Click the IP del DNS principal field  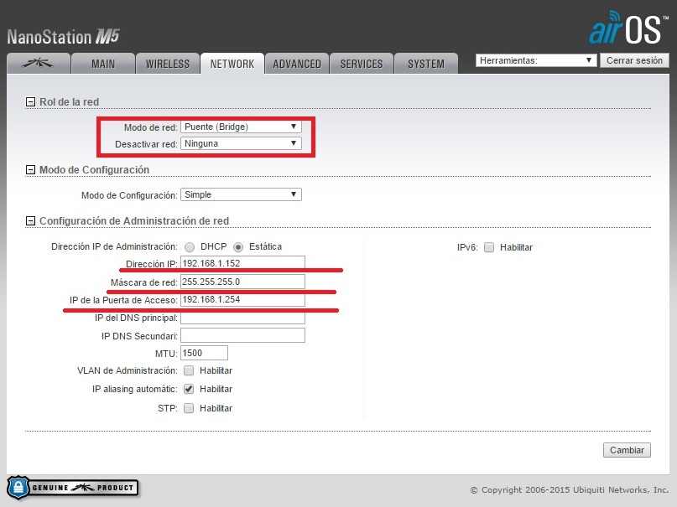[242, 318]
